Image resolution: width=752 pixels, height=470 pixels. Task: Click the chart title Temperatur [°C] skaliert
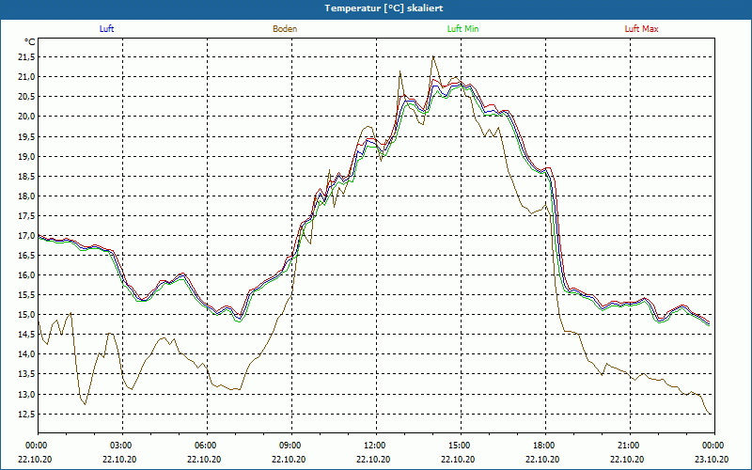click(384, 8)
